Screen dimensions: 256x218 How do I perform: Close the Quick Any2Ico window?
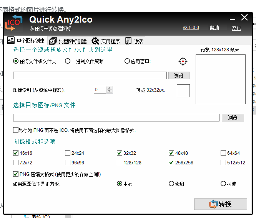click(x=244, y=17)
